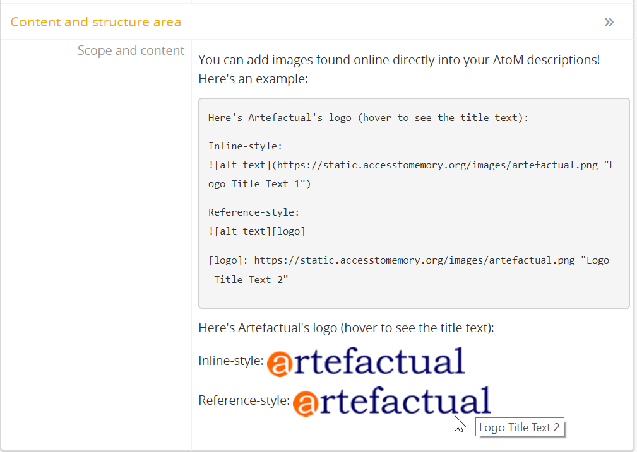Screen dimensions: 637x452
Task: Click rendered 'Reference-style:' label beside logo
Action: click(x=244, y=400)
